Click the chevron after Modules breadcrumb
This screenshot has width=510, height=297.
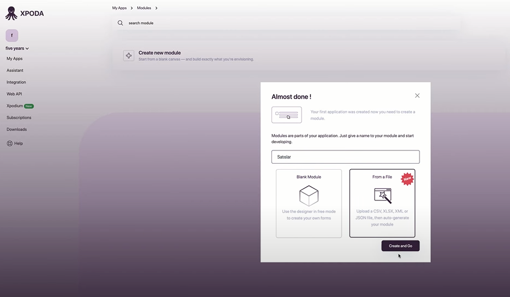pos(156,8)
